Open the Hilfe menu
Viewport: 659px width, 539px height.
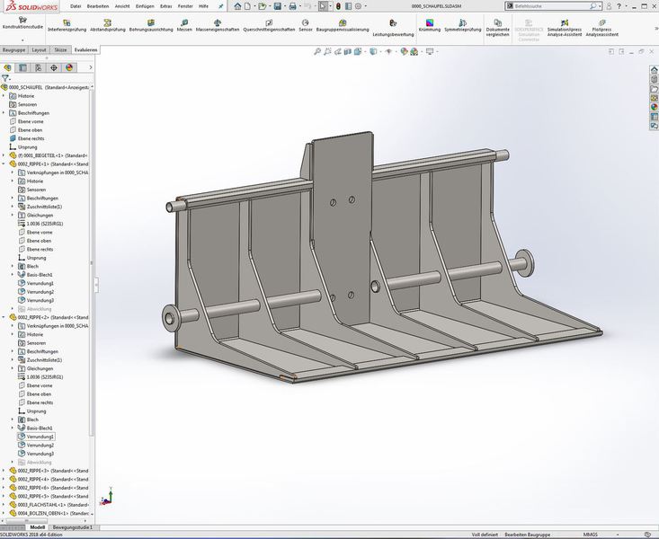(x=203, y=6)
